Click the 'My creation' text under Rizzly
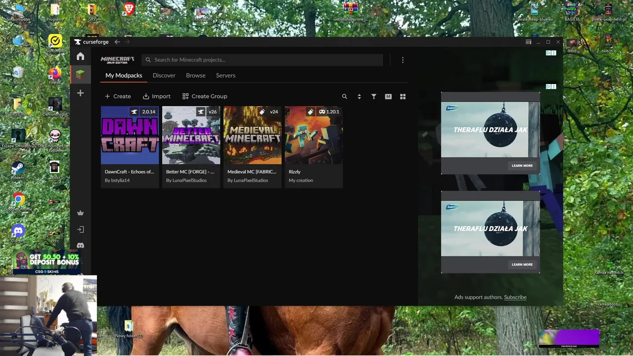Viewport: 633px width, 356px height. [x=301, y=180]
